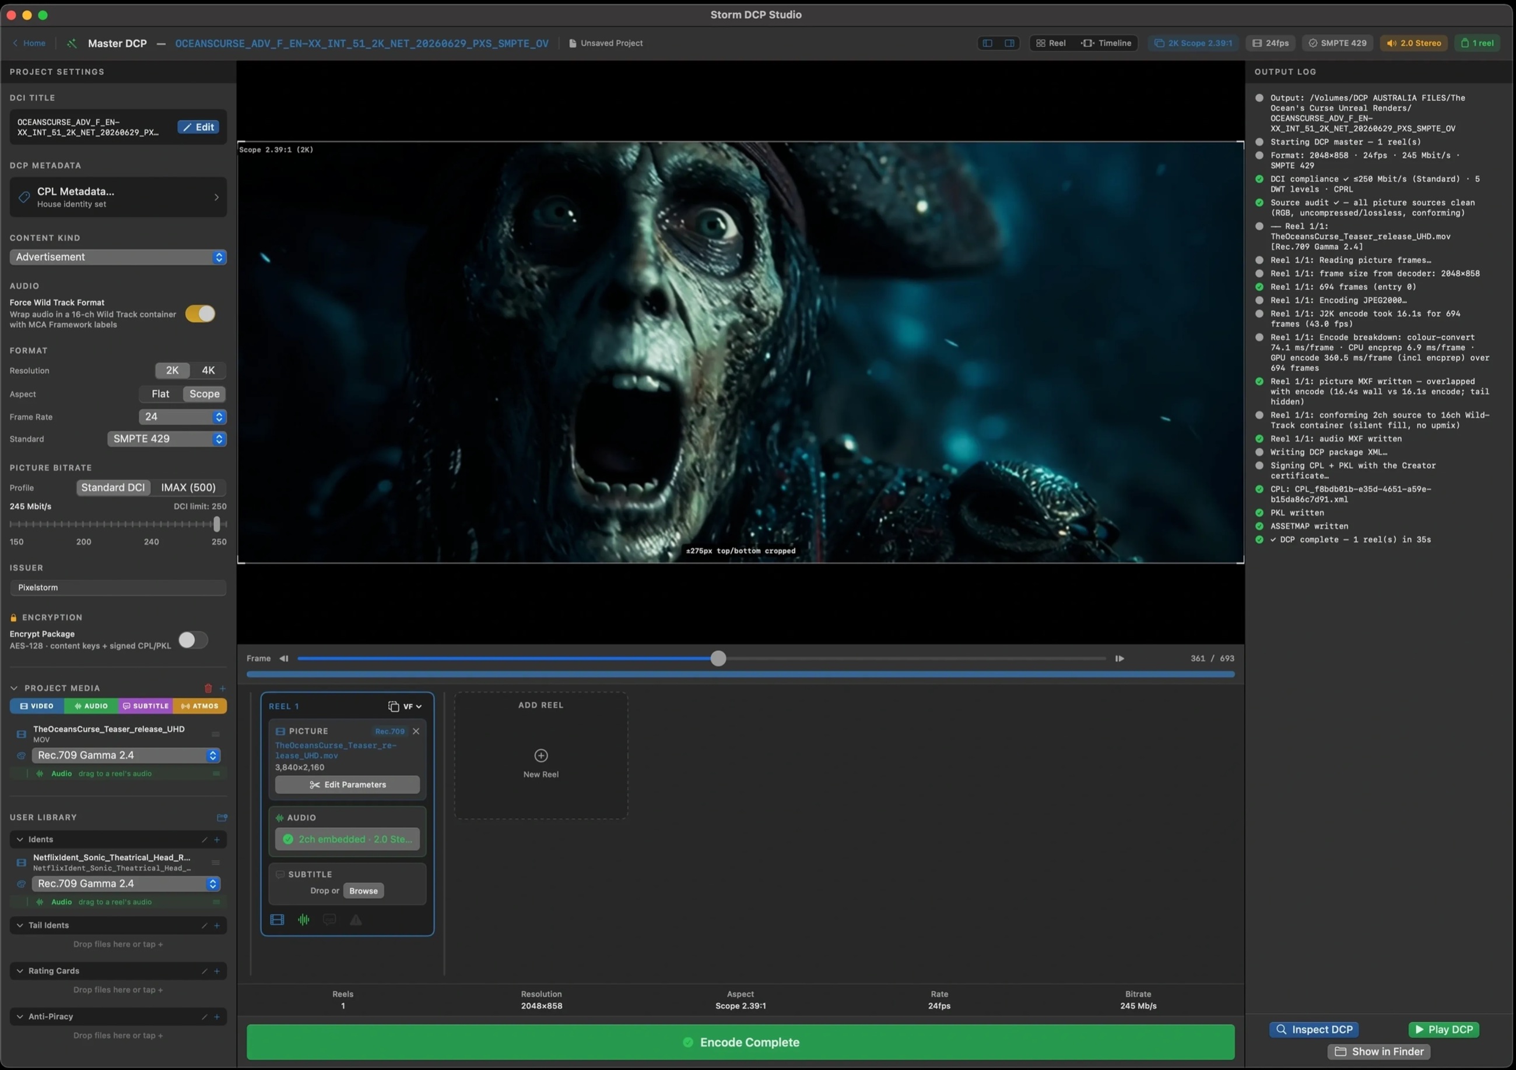The image size is (1516, 1070).
Task: Add a file to Tail Idents
Action: click(x=216, y=925)
